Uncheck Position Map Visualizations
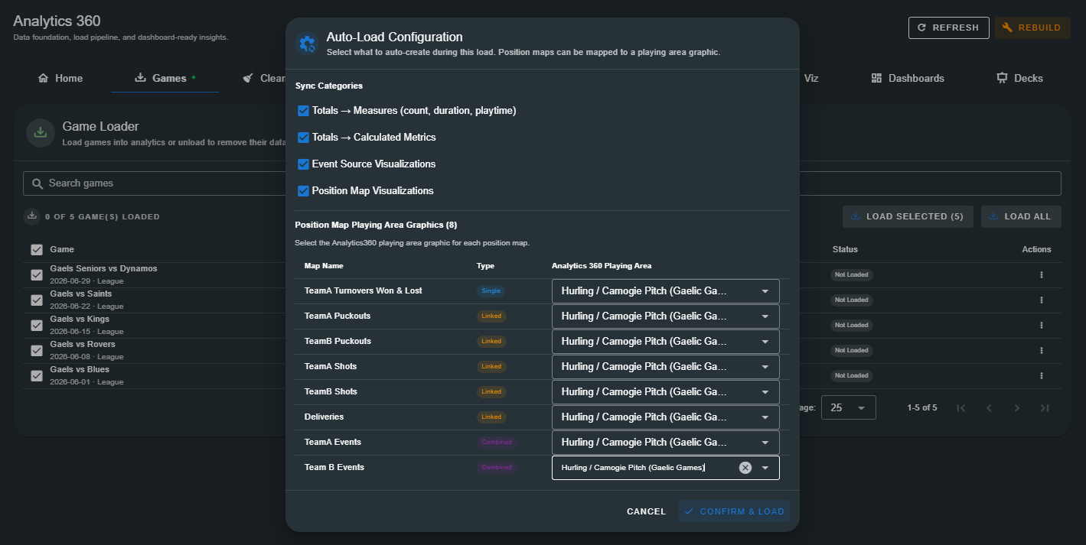Image resolution: width=1086 pixels, height=545 pixels. tap(303, 191)
